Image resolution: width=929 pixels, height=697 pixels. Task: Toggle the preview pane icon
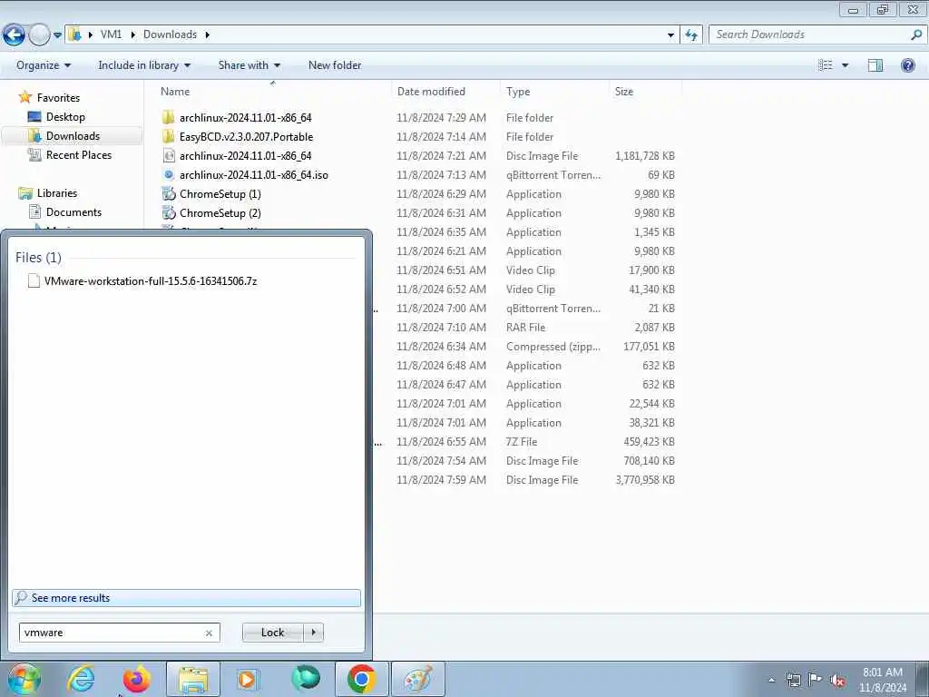click(875, 65)
